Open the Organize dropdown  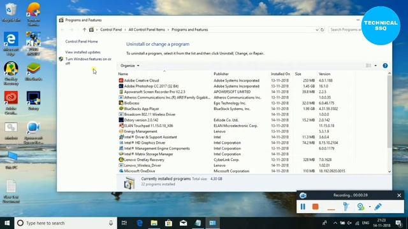[x=130, y=66]
